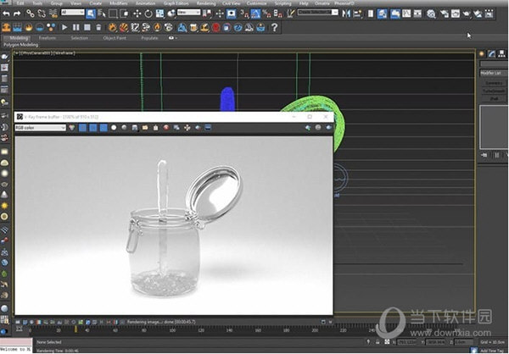Activate the Unlink Selection tool
509x354 pixels.
click(42, 14)
